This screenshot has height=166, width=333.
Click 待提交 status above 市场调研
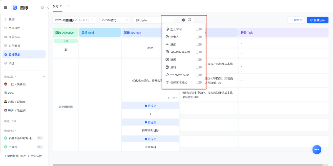pos(150,139)
